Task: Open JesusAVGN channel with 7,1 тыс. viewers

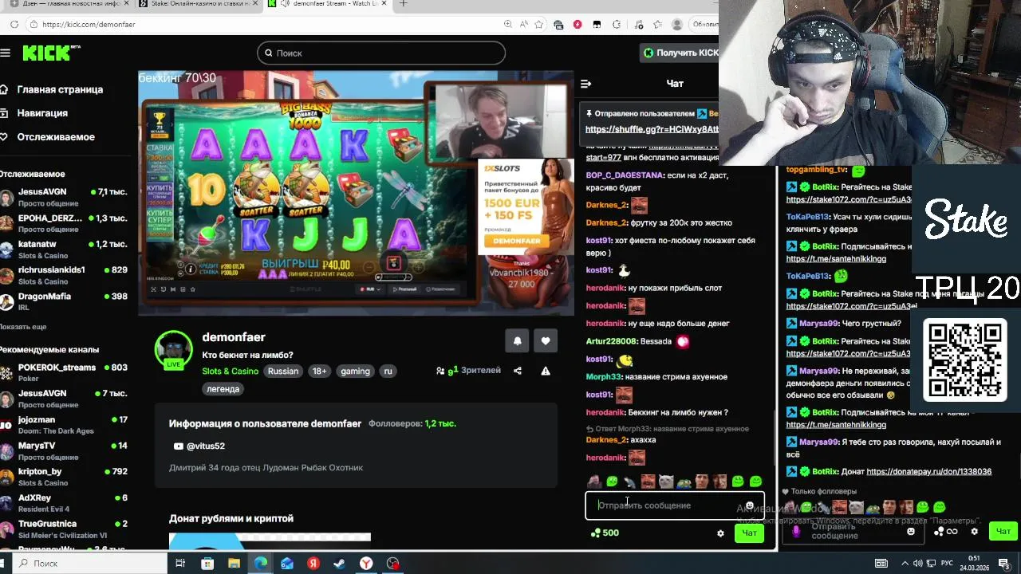Action: [64, 197]
